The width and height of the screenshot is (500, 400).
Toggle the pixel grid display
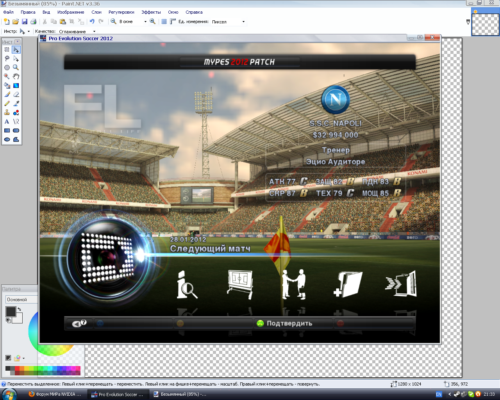[164, 21]
